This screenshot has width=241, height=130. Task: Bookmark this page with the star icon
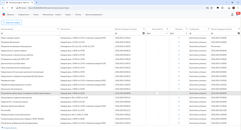(x=212, y=8)
